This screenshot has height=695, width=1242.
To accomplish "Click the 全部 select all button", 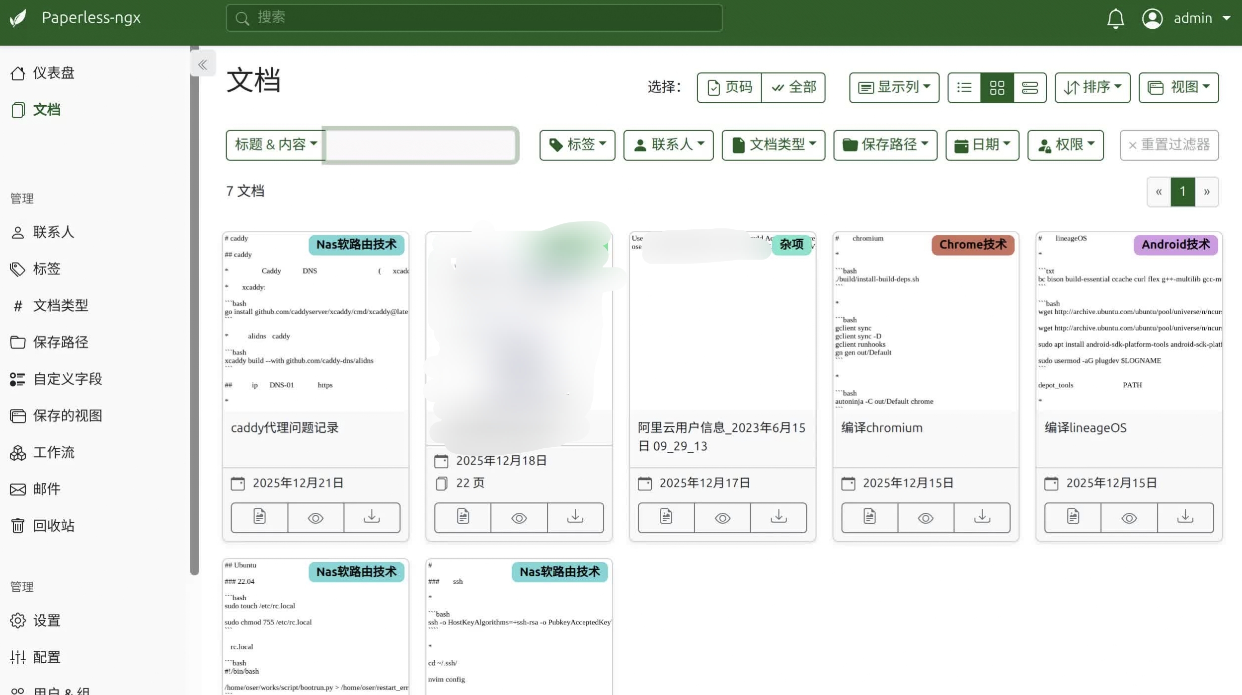I will pyautogui.click(x=793, y=88).
